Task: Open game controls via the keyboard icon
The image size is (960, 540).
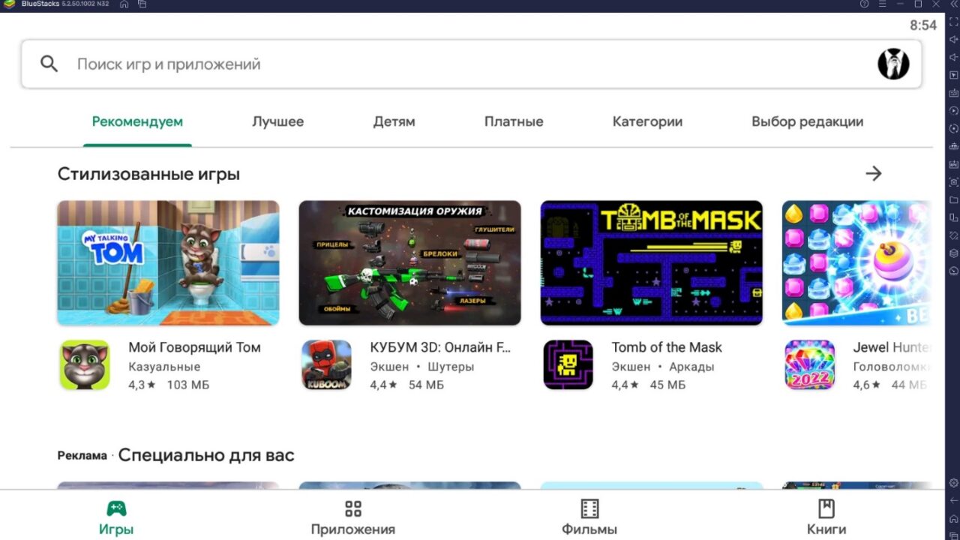Action: (952, 94)
